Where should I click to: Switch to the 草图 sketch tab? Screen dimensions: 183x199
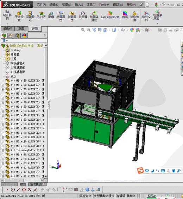[21, 28]
